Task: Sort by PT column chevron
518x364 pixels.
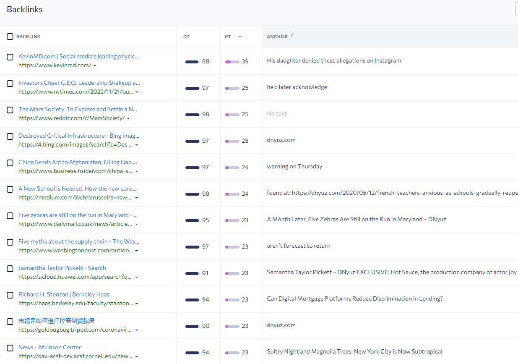Action: 240,37
